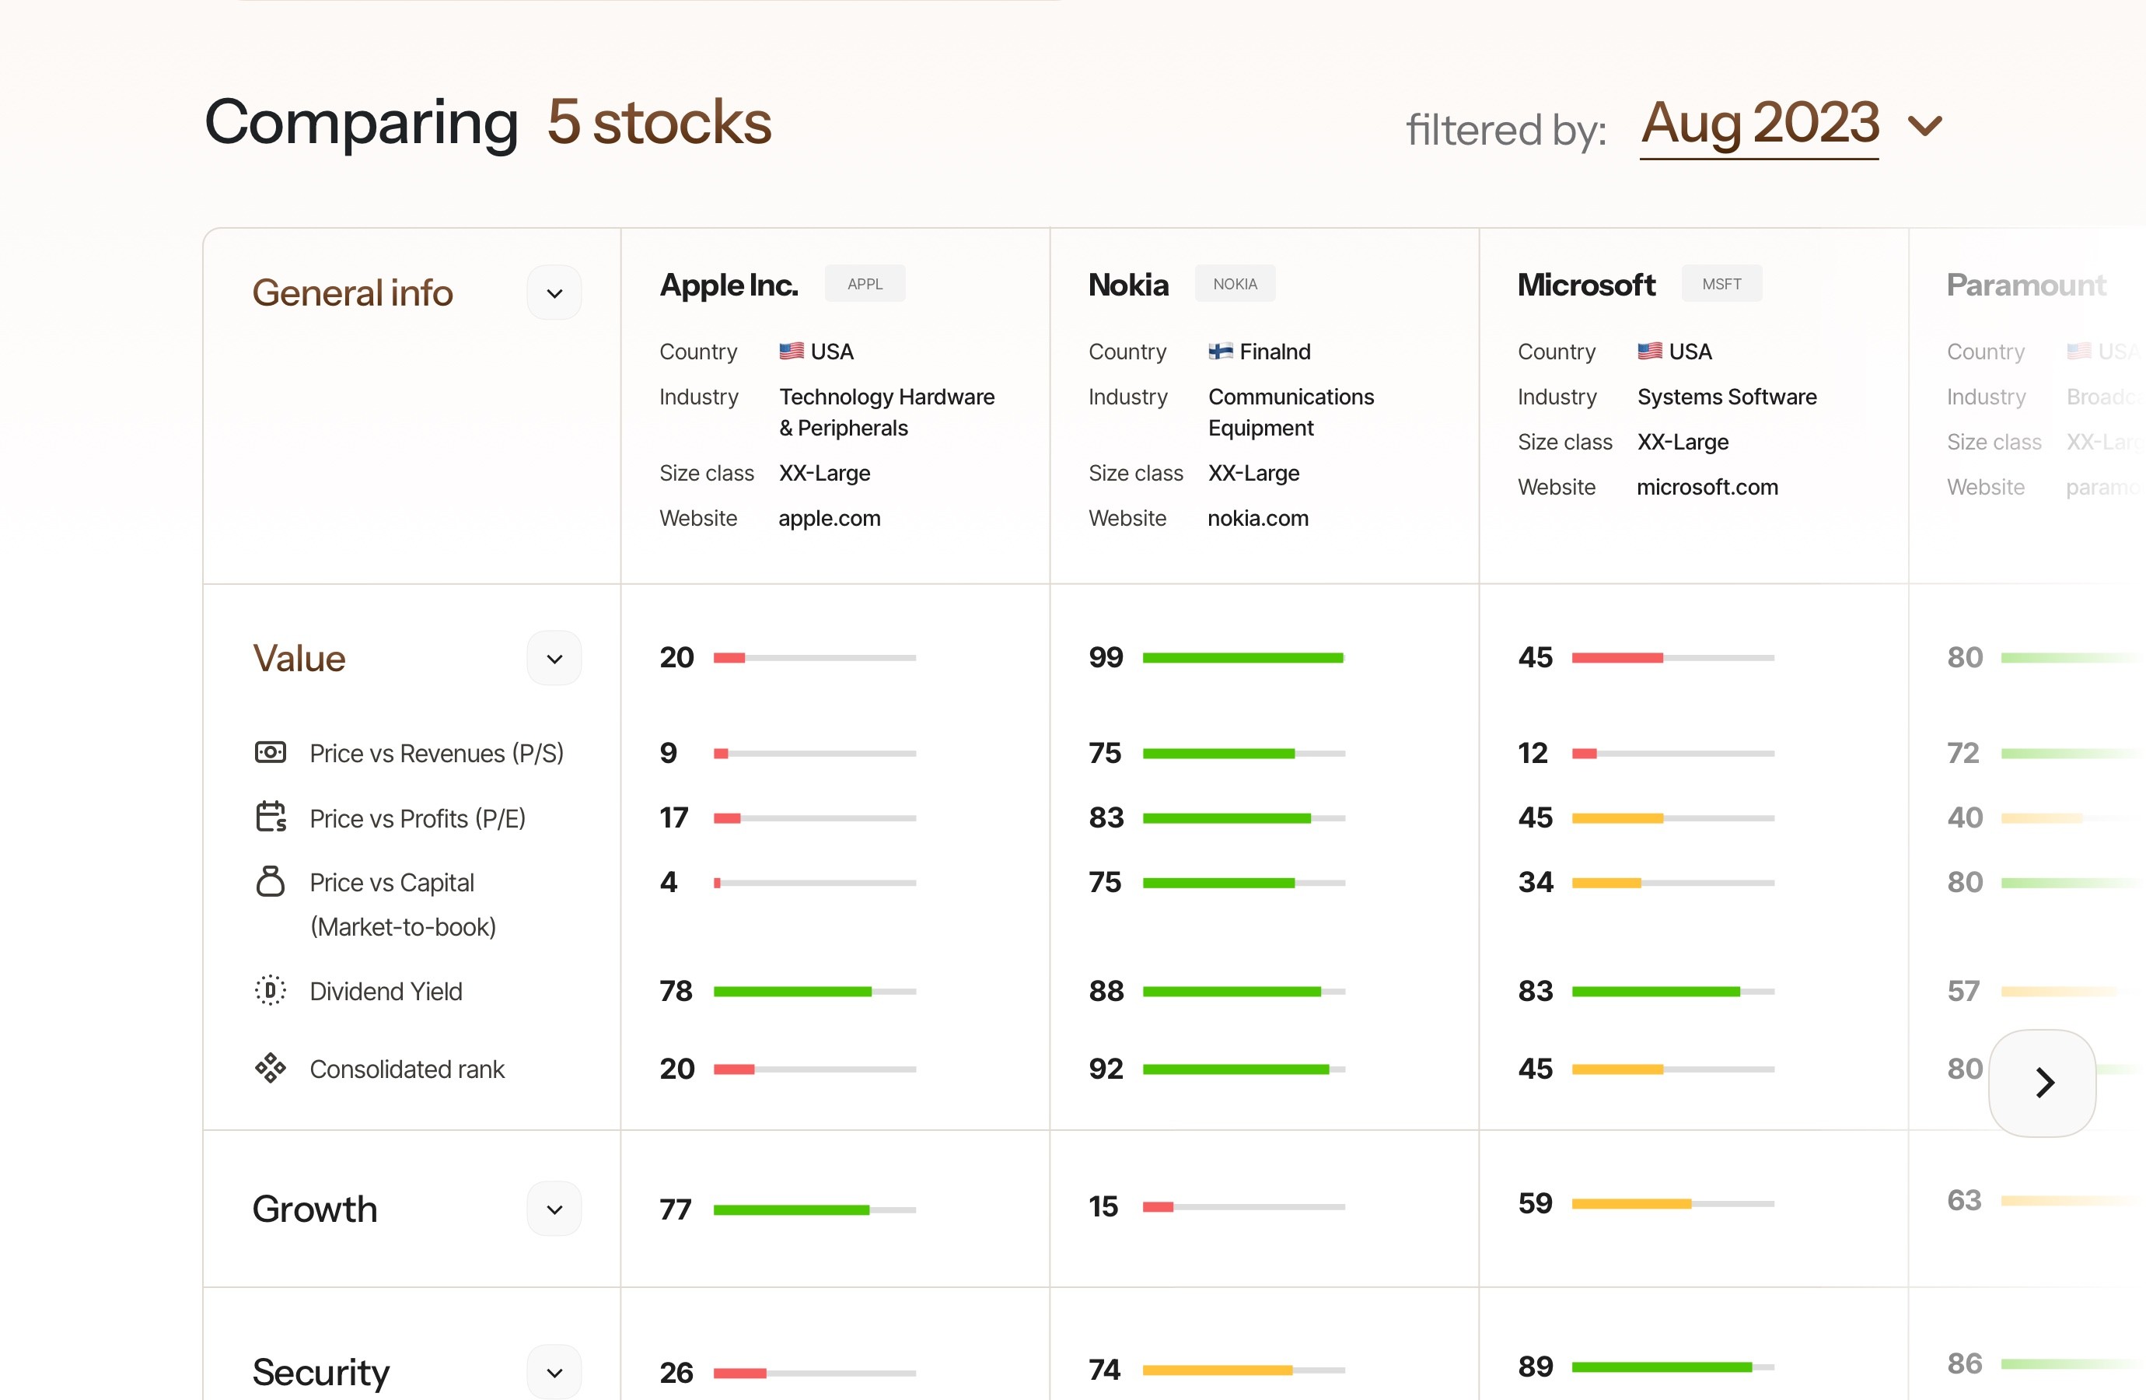Open the nokia.com website link
The image size is (2146, 1400).
[x=1258, y=518]
